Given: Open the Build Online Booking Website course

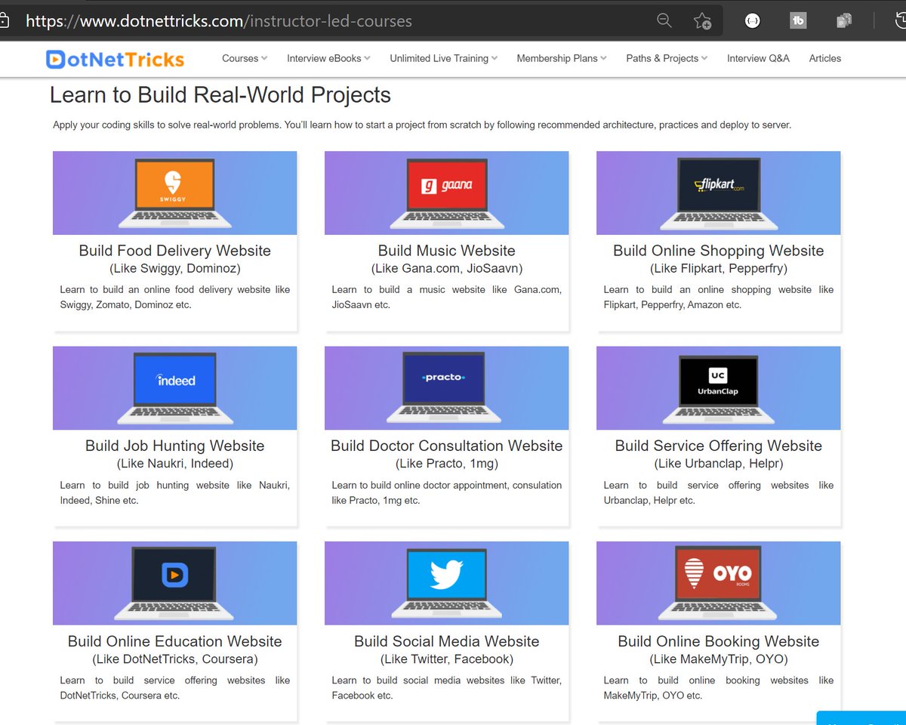Looking at the screenshot, I should tap(718, 641).
